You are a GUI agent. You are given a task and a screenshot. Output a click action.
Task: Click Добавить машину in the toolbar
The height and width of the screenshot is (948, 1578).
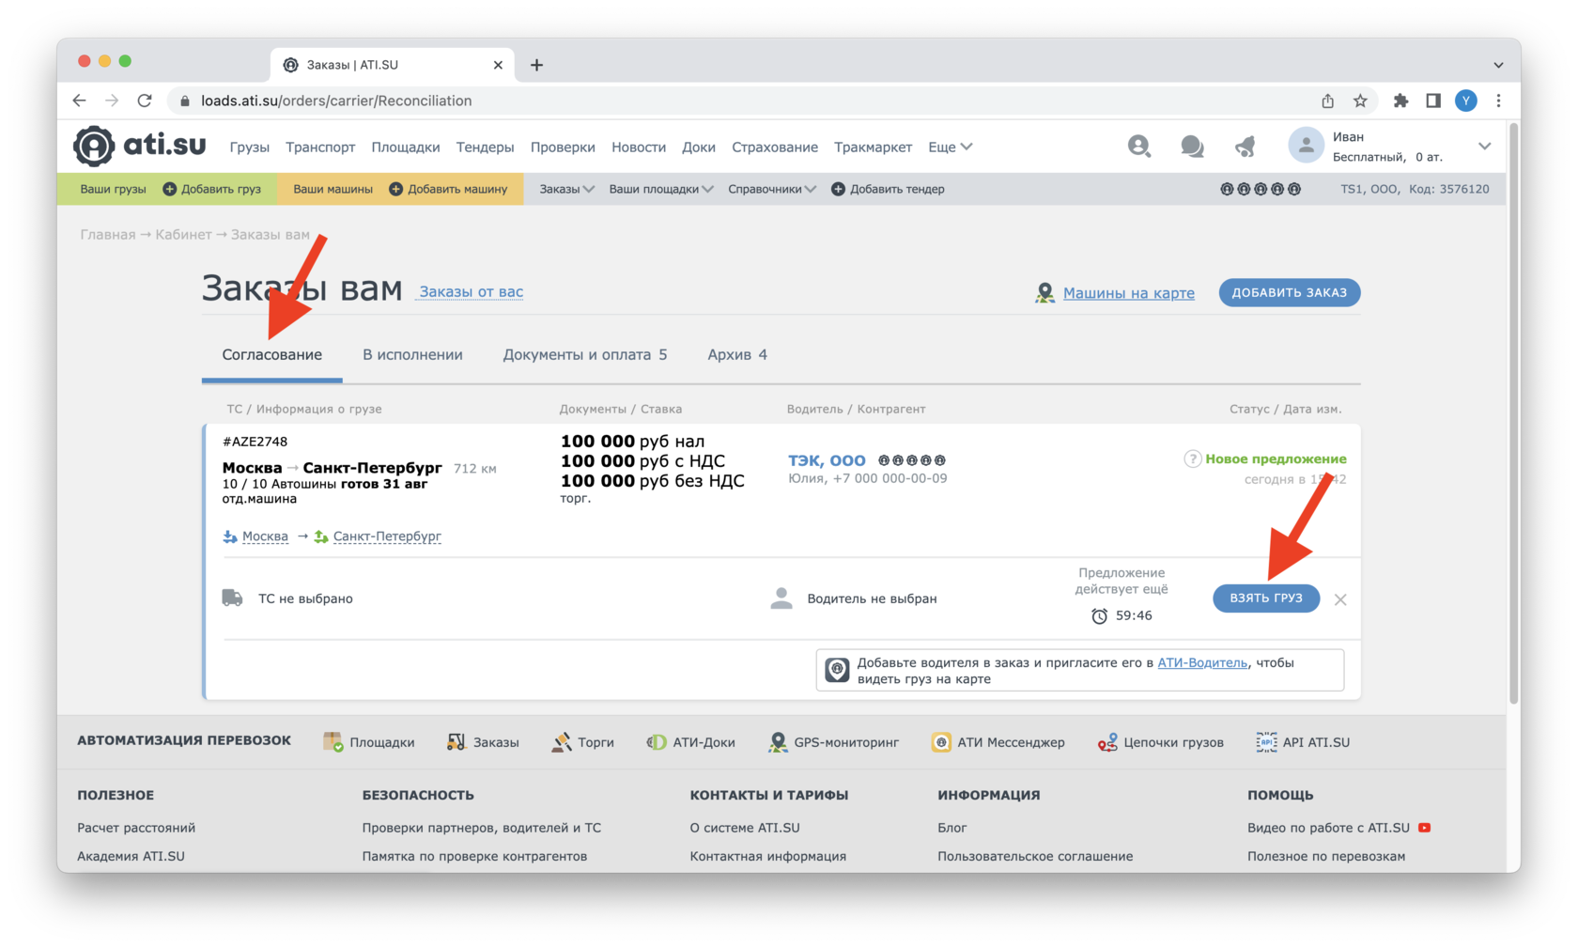pyautogui.click(x=448, y=189)
